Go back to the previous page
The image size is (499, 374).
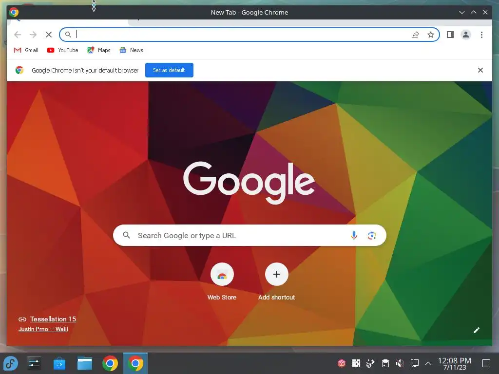click(x=18, y=35)
